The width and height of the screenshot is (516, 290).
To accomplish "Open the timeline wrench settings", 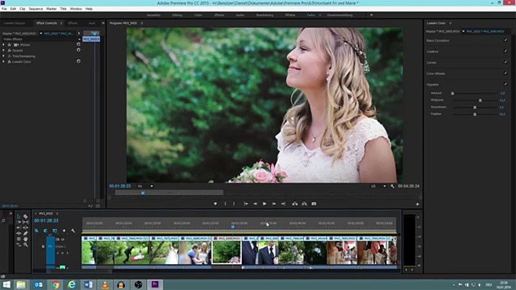I will pos(73,231).
